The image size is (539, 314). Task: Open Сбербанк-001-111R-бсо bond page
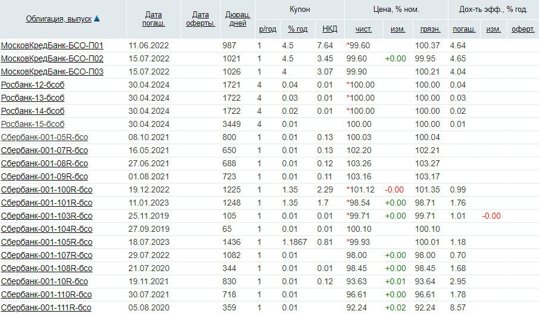tap(46, 307)
